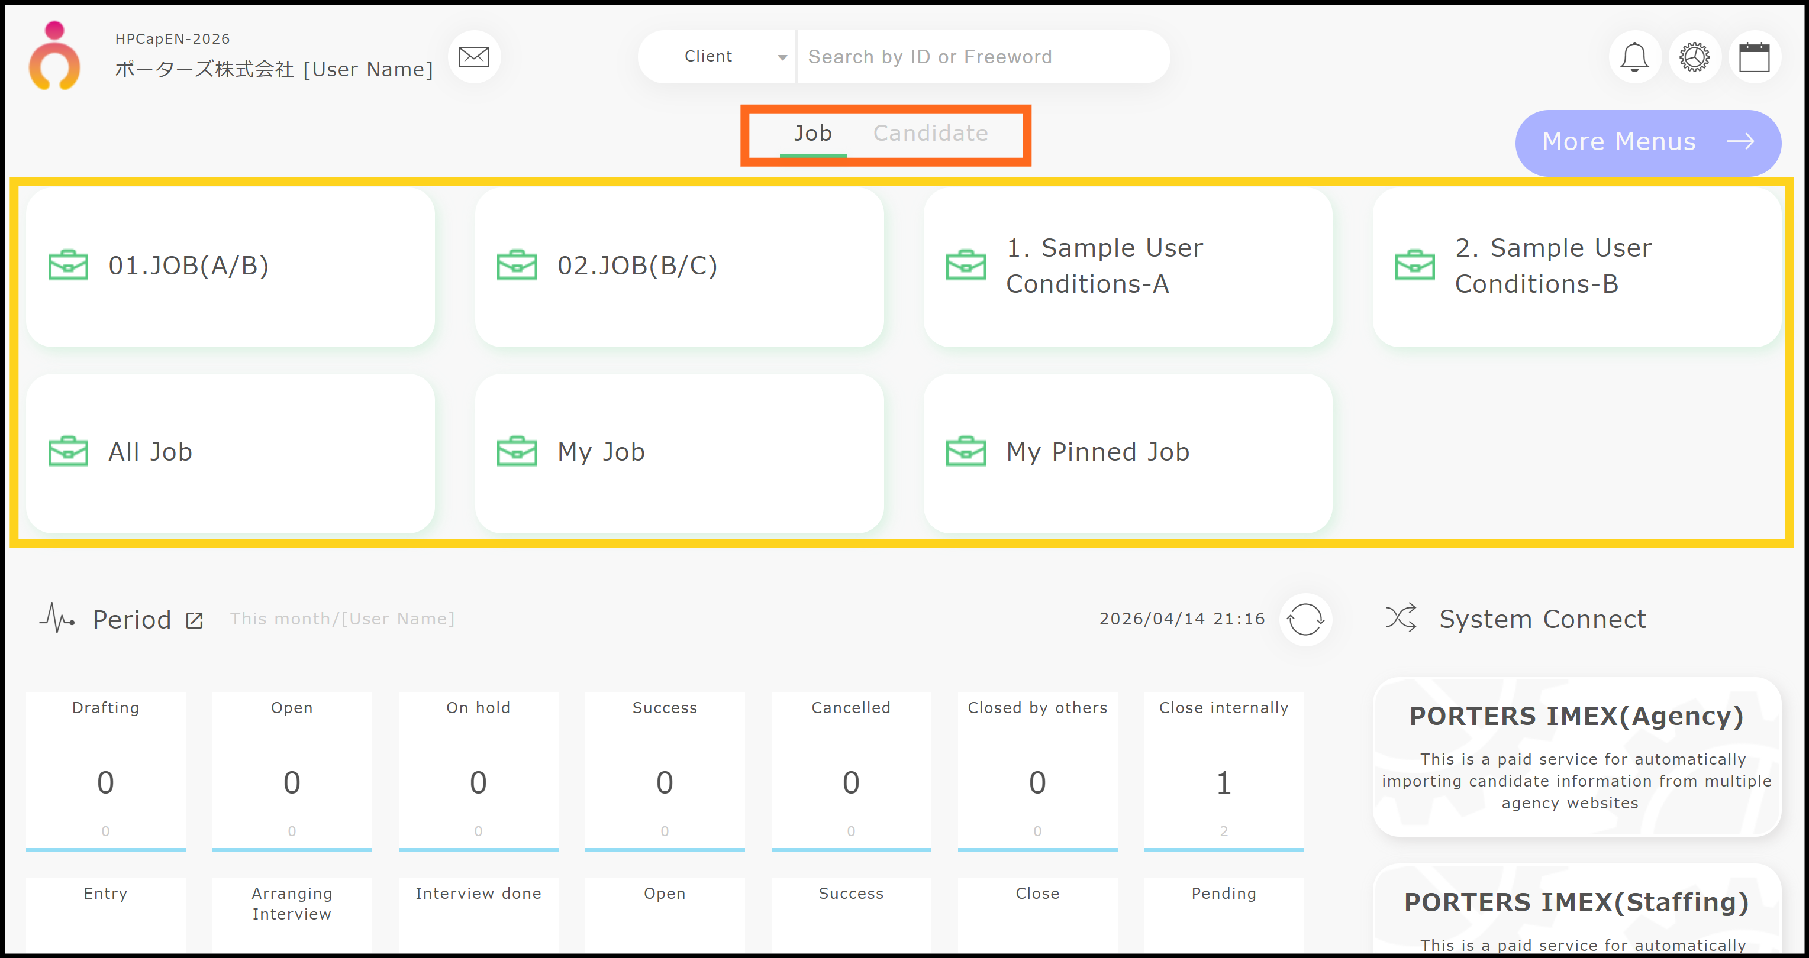
Task: Click the More Menus button
Action: [1647, 142]
